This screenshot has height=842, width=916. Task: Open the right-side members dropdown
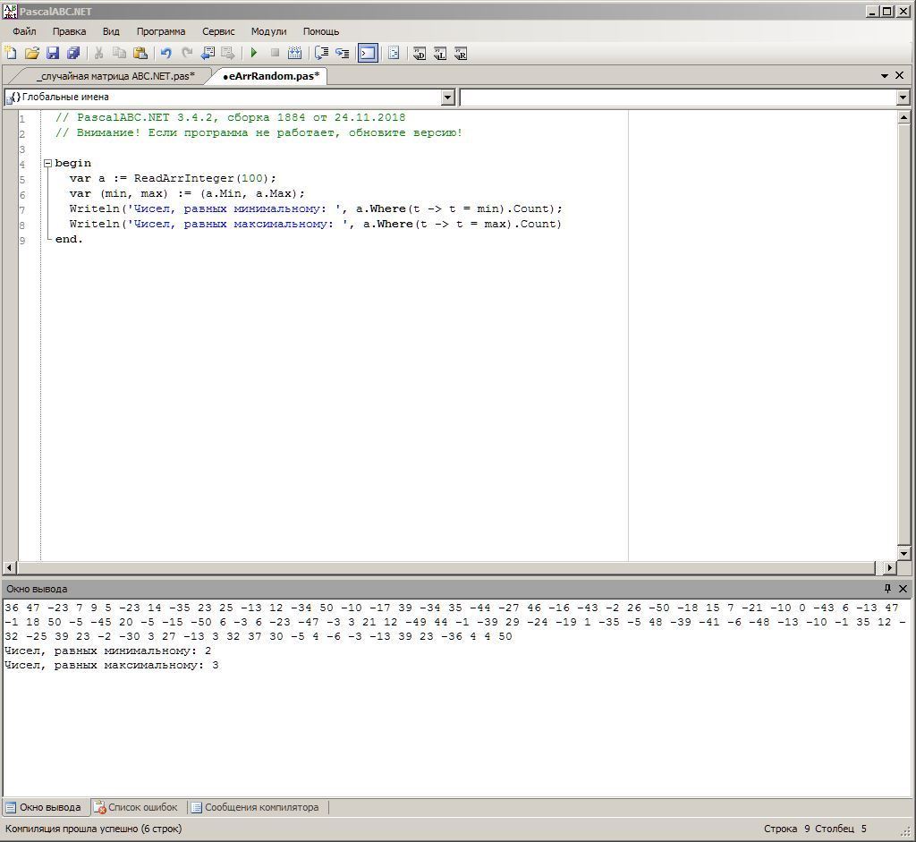[902, 97]
